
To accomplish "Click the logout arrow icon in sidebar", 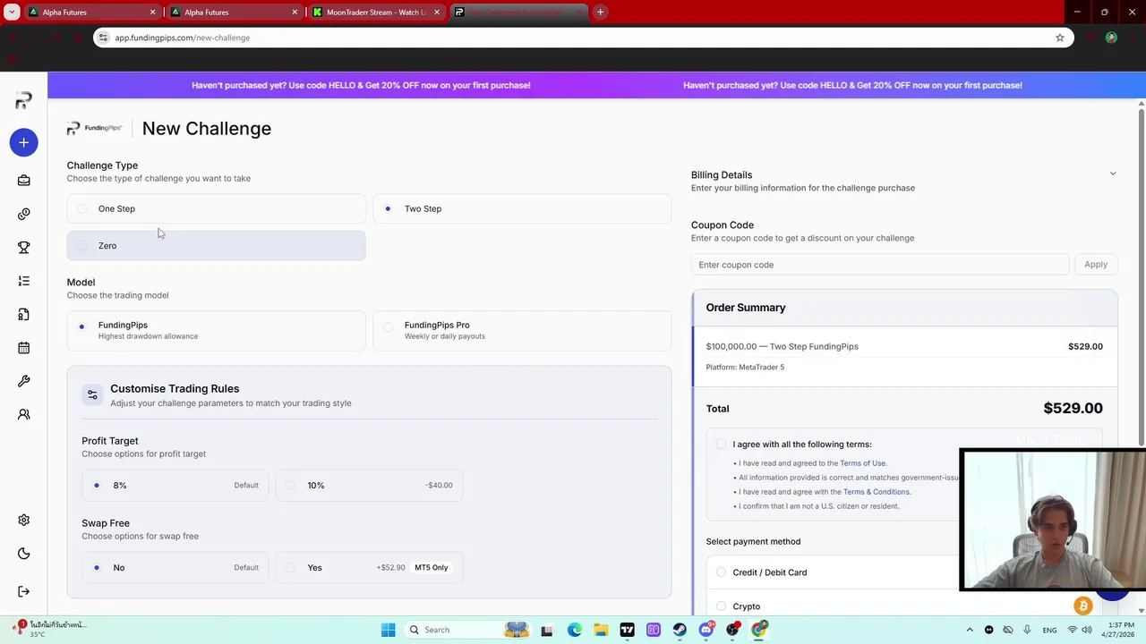I will coord(24,591).
